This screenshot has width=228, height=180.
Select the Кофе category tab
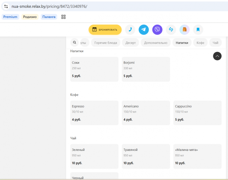click(x=200, y=43)
